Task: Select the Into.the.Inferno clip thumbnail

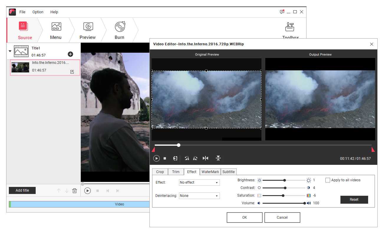Action: [x=20, y=67]
